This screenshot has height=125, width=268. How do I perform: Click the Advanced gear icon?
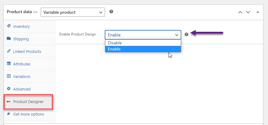click(x=9, y=89)
